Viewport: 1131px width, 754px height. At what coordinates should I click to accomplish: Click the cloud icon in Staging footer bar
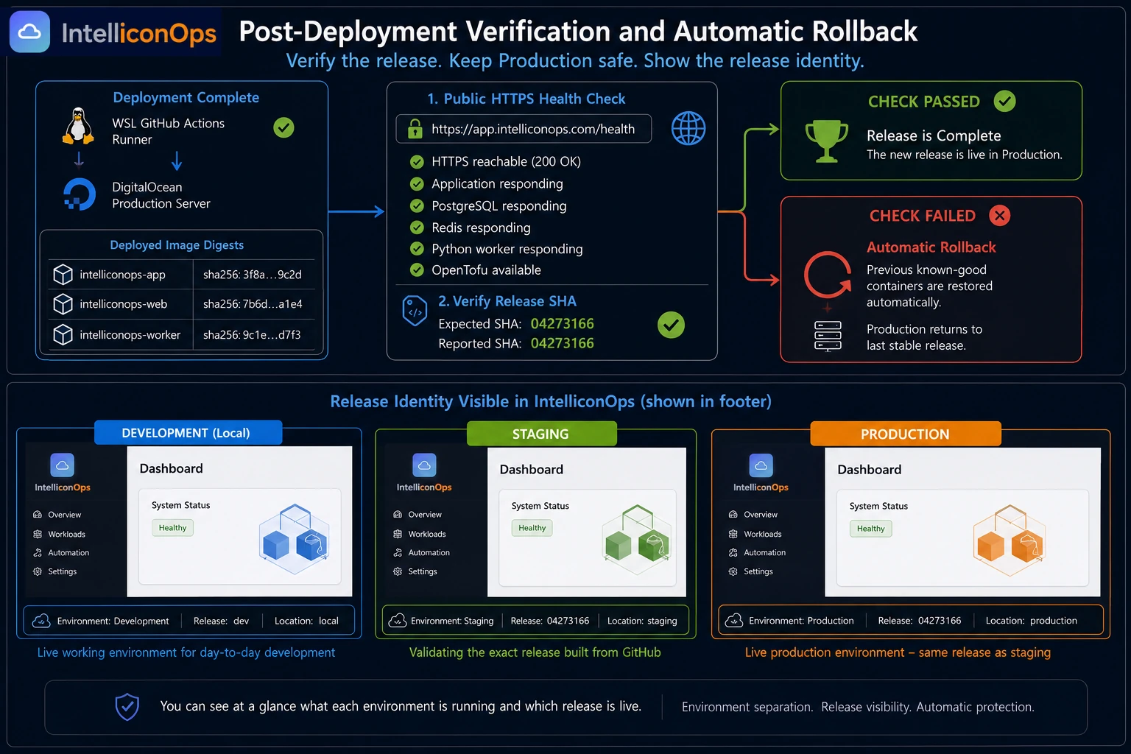click(398, 621)
